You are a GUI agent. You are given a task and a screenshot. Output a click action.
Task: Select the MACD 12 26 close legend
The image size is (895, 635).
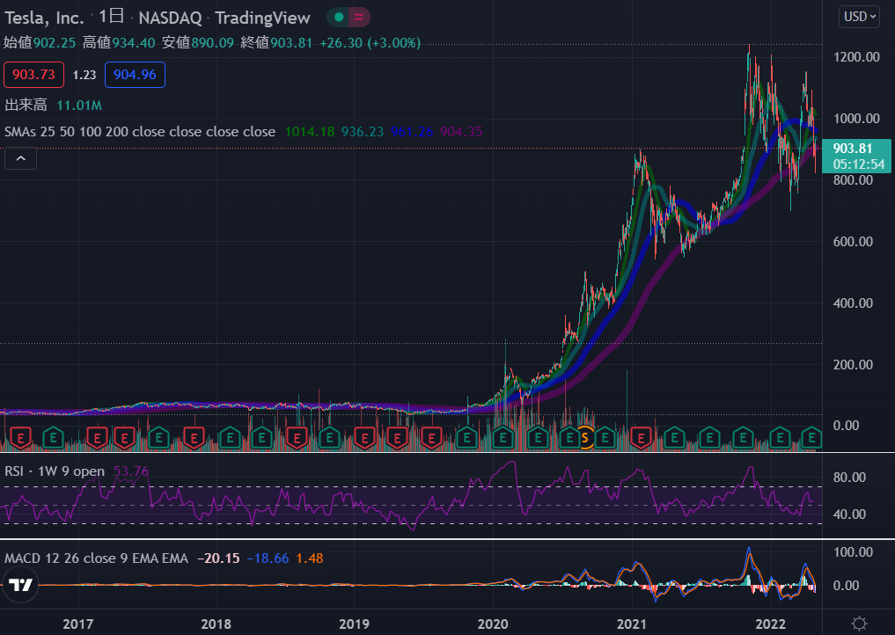pyautogui.click(x=96, y=558)
